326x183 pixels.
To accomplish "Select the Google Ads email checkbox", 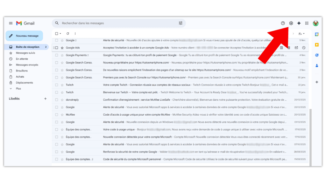I will tap(57, 48).
